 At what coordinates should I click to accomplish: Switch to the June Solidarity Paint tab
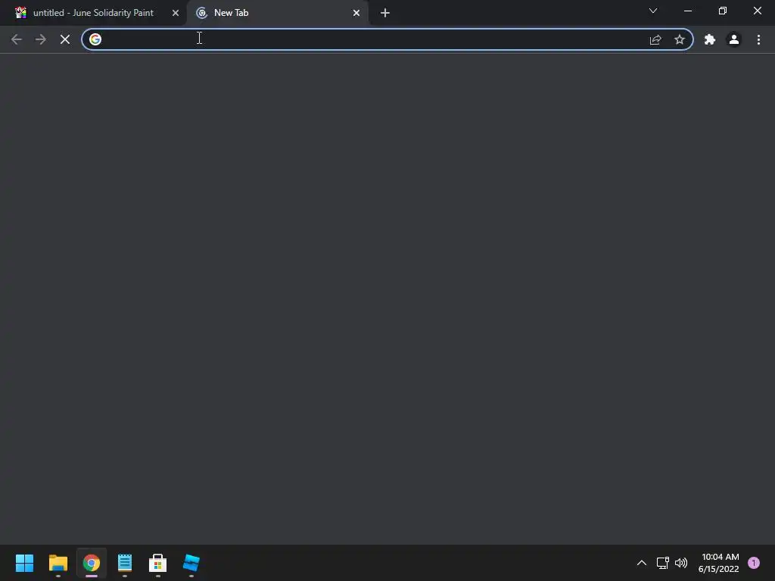pyautogui.click(x=93, y=13)
